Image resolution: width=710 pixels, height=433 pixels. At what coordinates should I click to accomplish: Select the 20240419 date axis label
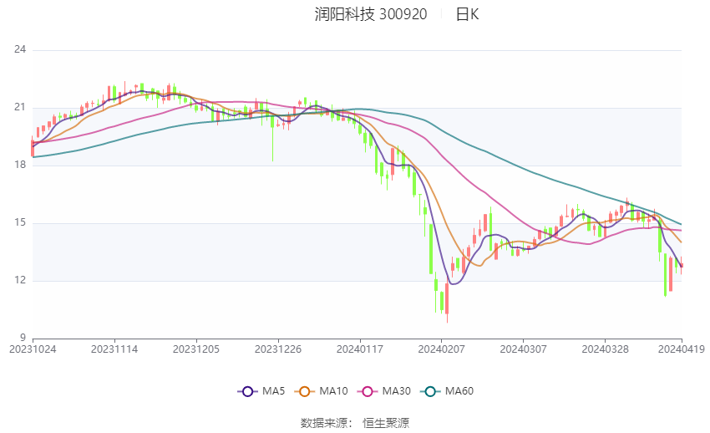coord(682,349)
